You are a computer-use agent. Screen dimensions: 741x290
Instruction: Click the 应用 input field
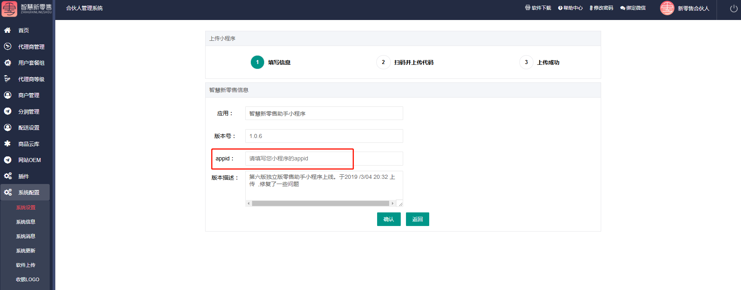[324, 113]
